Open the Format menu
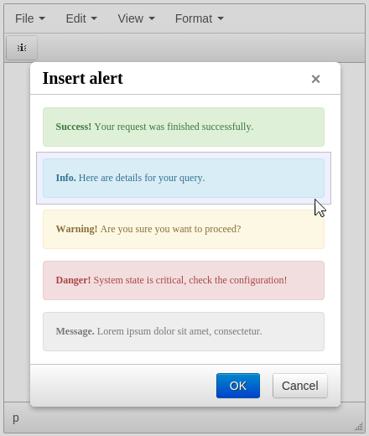369x436 pixels. pyautogui.click(x=200, y=18)
